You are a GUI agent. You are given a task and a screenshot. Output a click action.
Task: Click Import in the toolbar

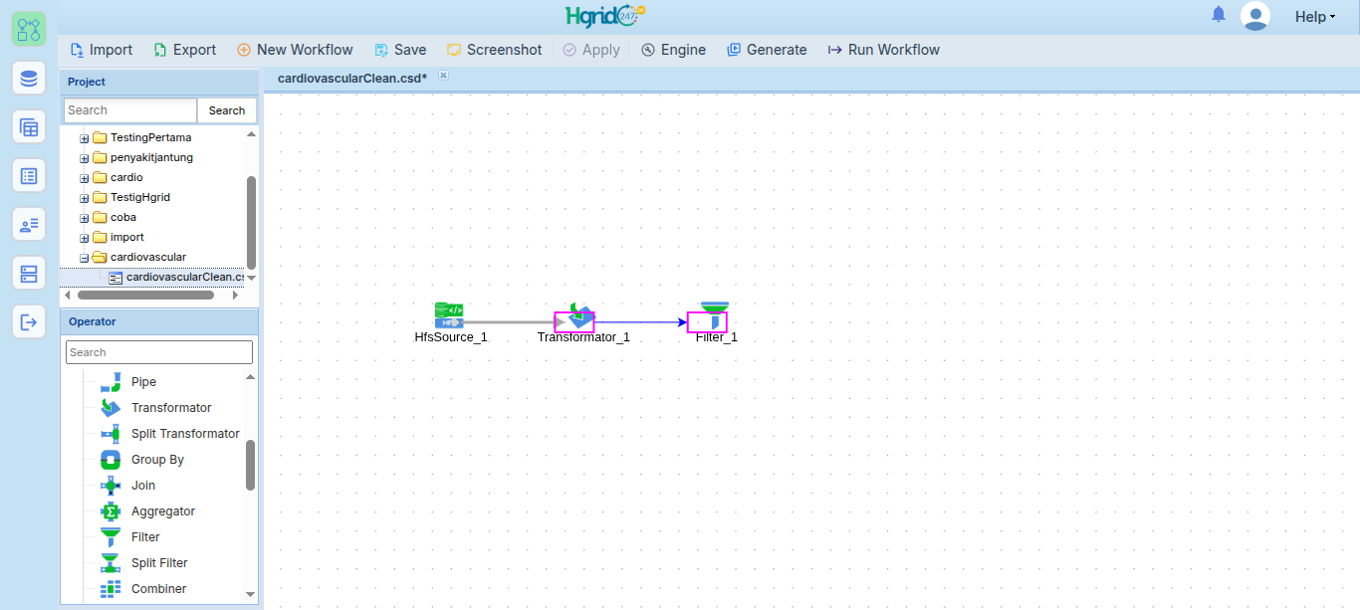[x=102, y=50]
